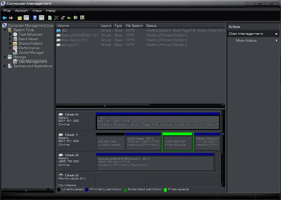The height and width of the screenshot is (200, 281).
Task: Click the Disk 1 label panel
Action: (75, 141)
